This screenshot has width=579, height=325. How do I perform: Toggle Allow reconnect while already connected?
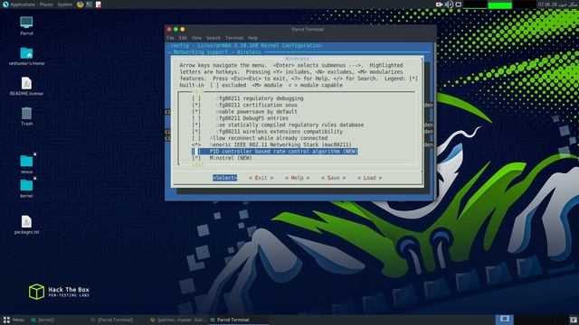pyautogui.click(x=260, y=138)
